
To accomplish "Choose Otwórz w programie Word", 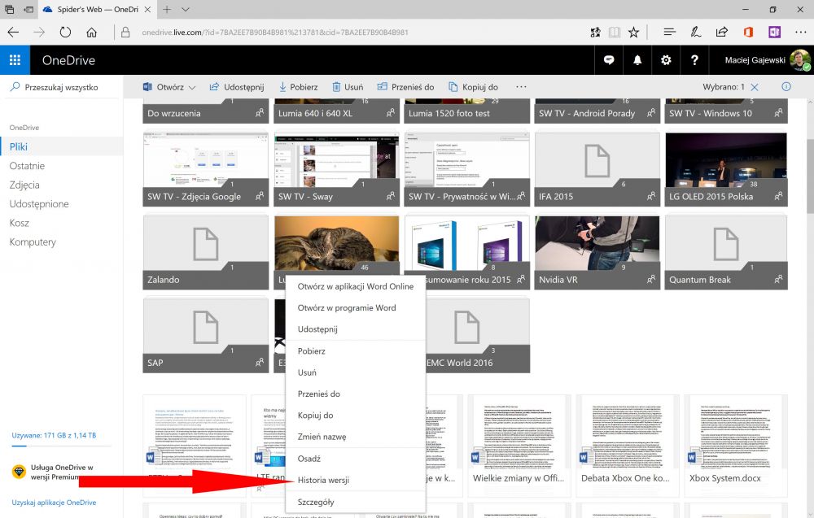I will point(356,308).
